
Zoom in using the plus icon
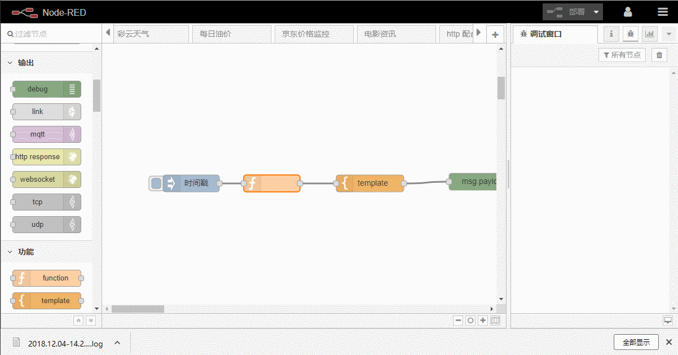click(483, 320)
